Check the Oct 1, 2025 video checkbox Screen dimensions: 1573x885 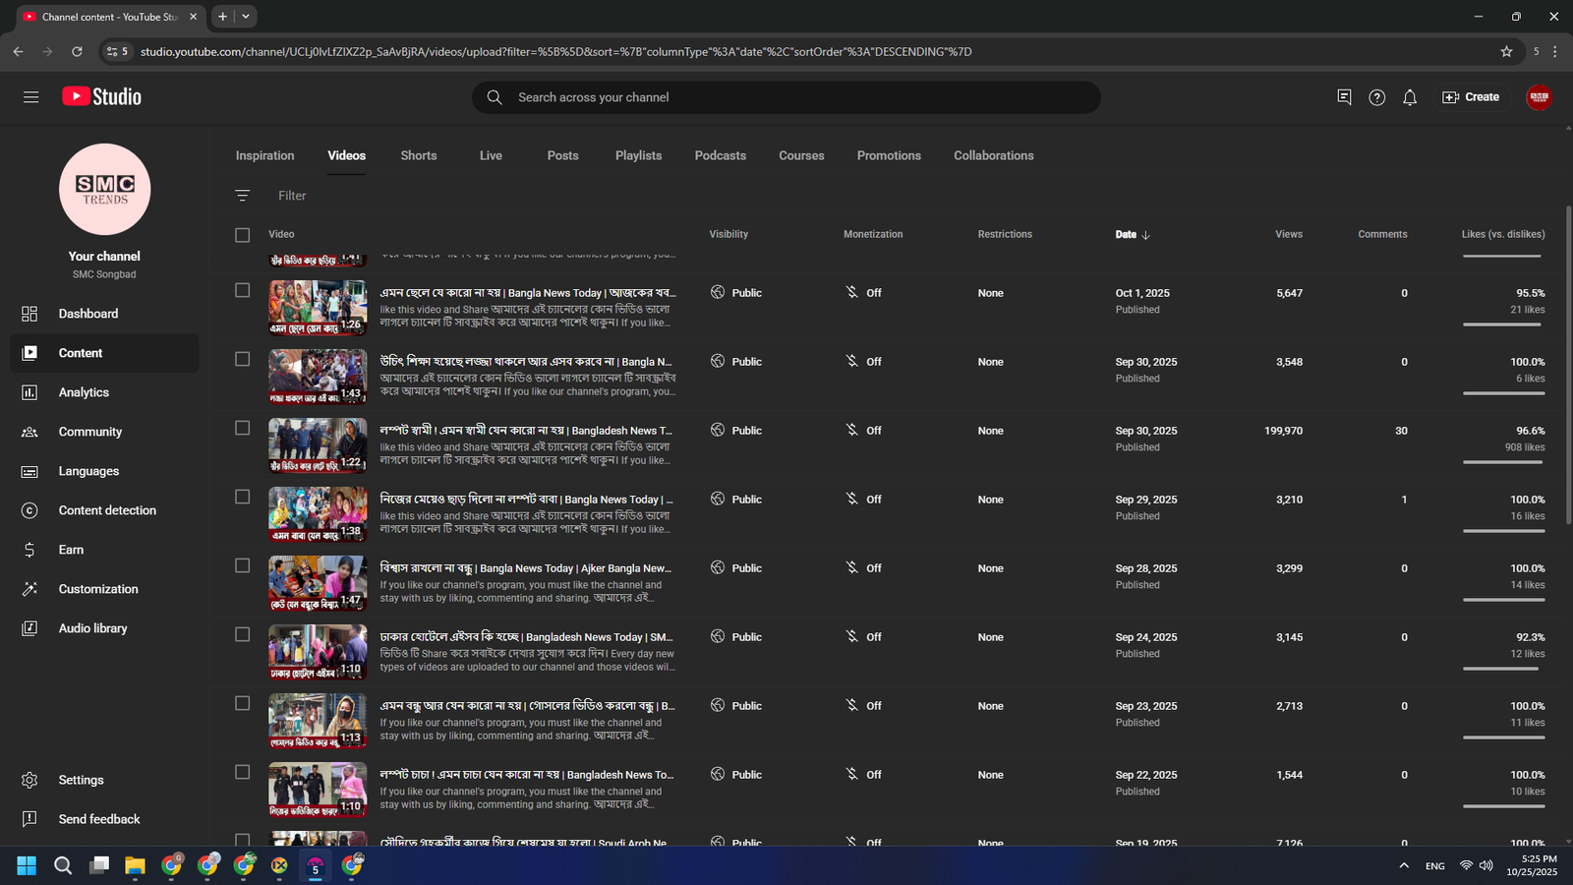click(x=243, y=290)
